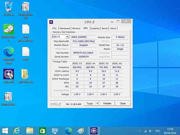Switch to the About tab
Screen dimensions: 180x135
tap(113, 28)
